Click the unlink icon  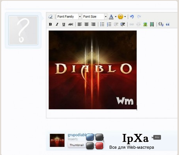coord(138,24)
